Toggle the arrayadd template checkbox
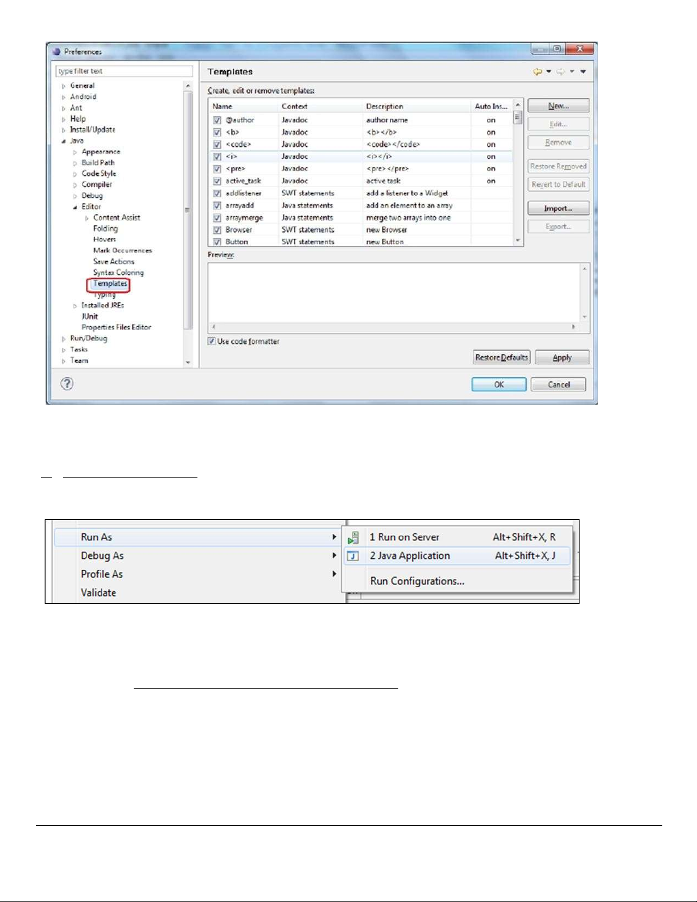 coord(217,205)
